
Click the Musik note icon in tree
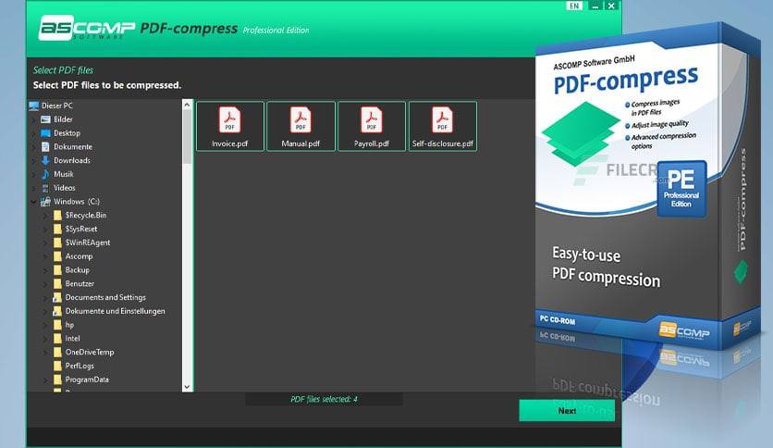coord(45,174)
